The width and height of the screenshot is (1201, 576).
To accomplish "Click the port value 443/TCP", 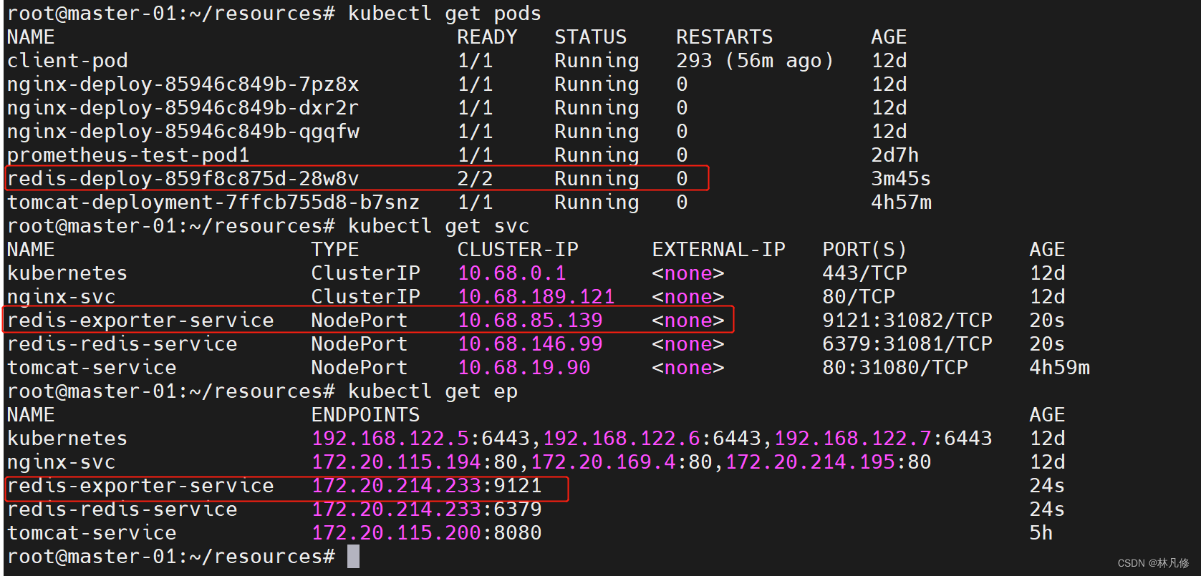I will point(864,273).
